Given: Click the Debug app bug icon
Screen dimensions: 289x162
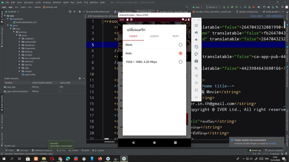Looking at the screenshot, I should (x=237, y=7).
